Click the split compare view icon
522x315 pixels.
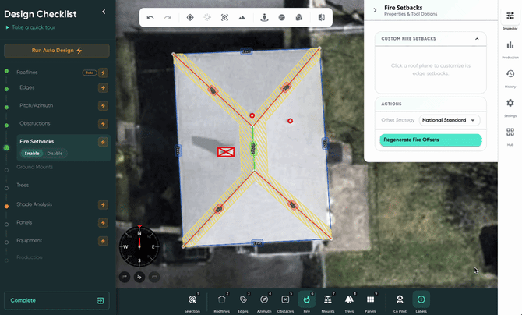tap(321, 18)
